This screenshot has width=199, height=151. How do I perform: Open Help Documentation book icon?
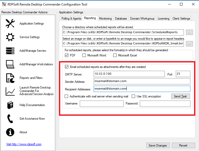point(10,105)
